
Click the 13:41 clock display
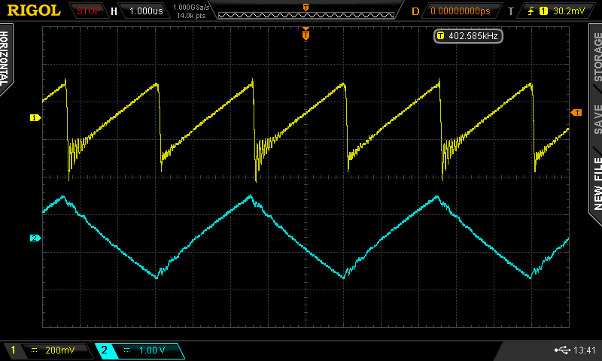[584, 350]
